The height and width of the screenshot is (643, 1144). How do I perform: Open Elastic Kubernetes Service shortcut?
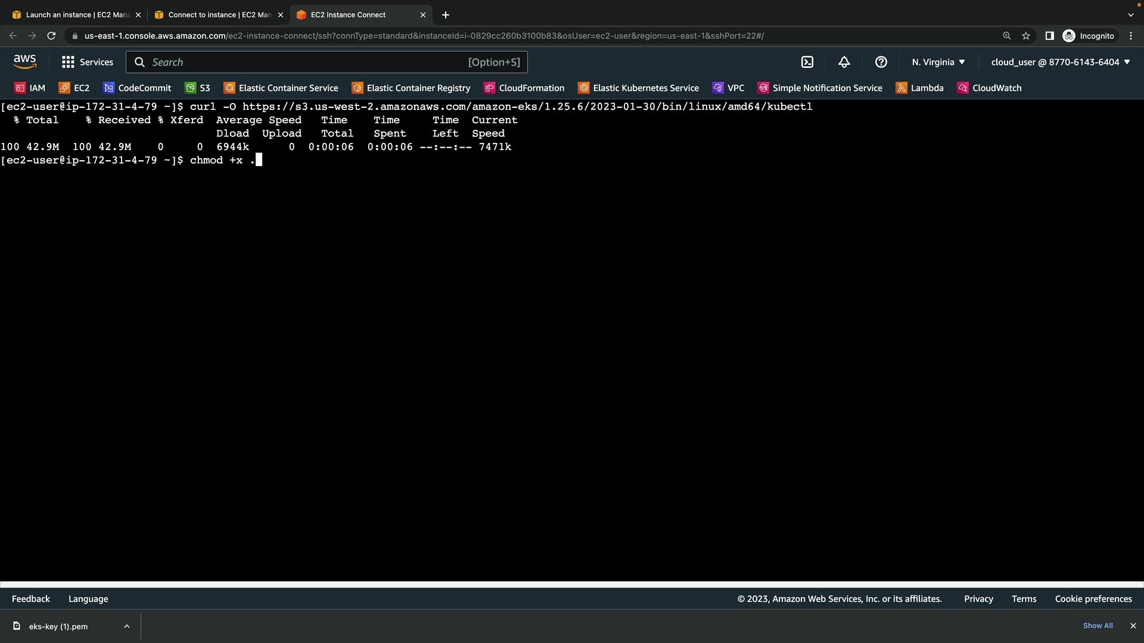tap(638, 88)
